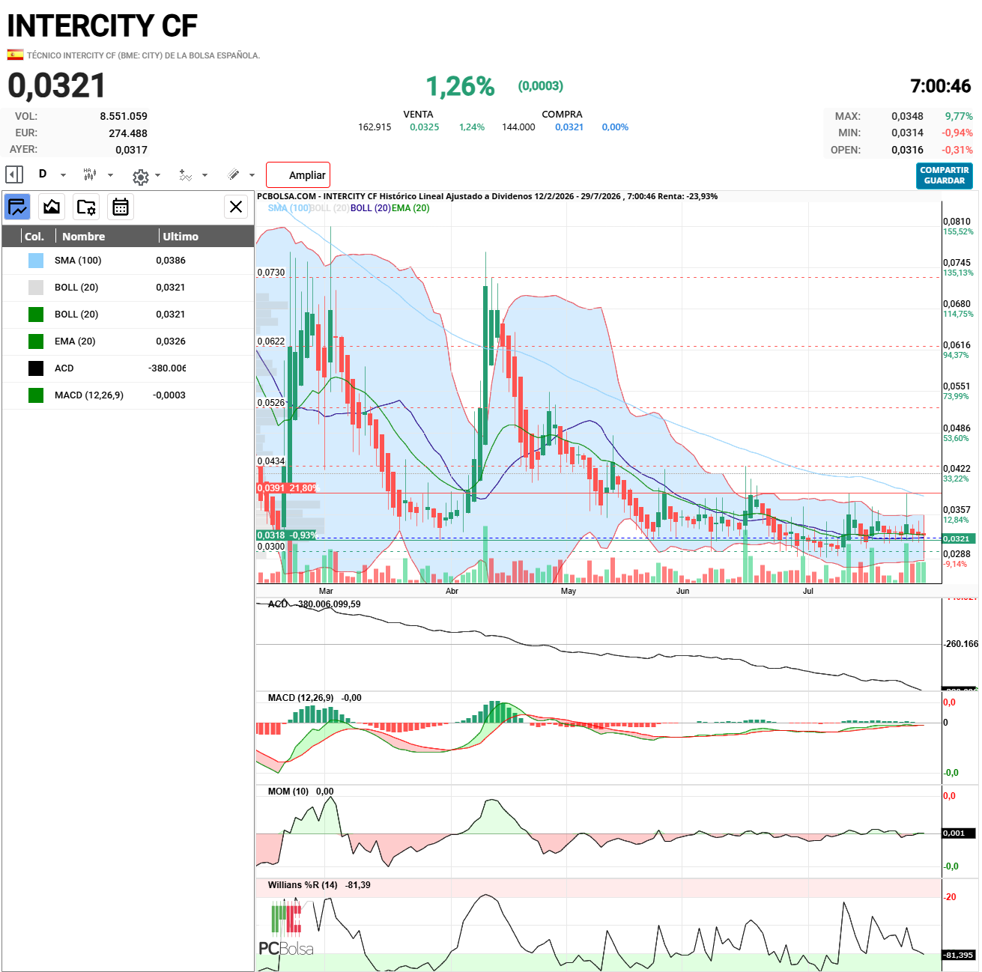Expand arrow next to candlestick icon
Viewport: 982px width, 972px height.
[110, 175]
